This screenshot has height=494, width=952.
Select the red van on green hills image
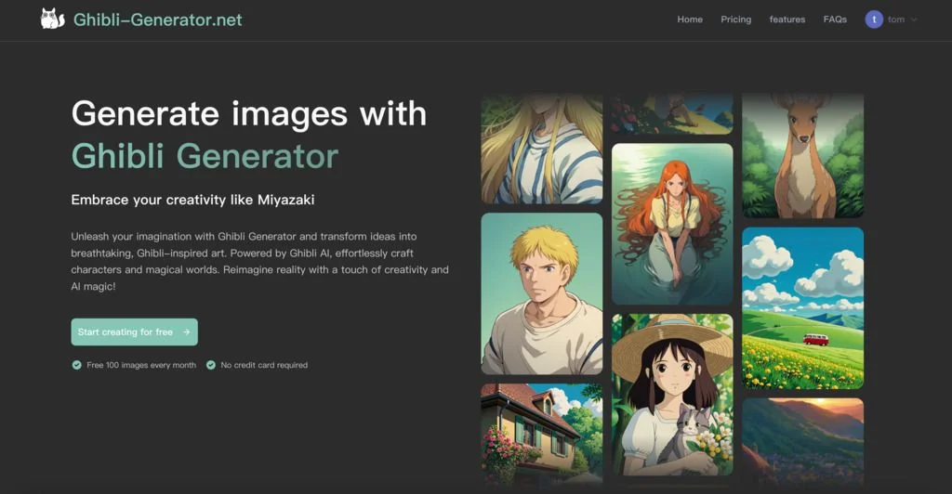(x=802, y=307)
